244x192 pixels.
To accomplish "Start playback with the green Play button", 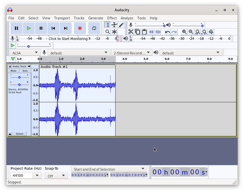I will point(29,28).
